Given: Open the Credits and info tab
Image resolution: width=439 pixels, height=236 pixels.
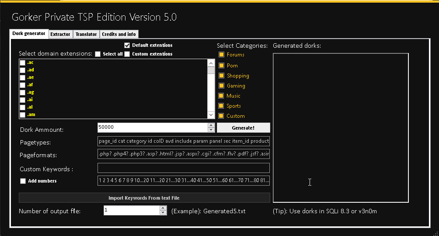Looking at the screenshot, I should (x=118, y=34).
